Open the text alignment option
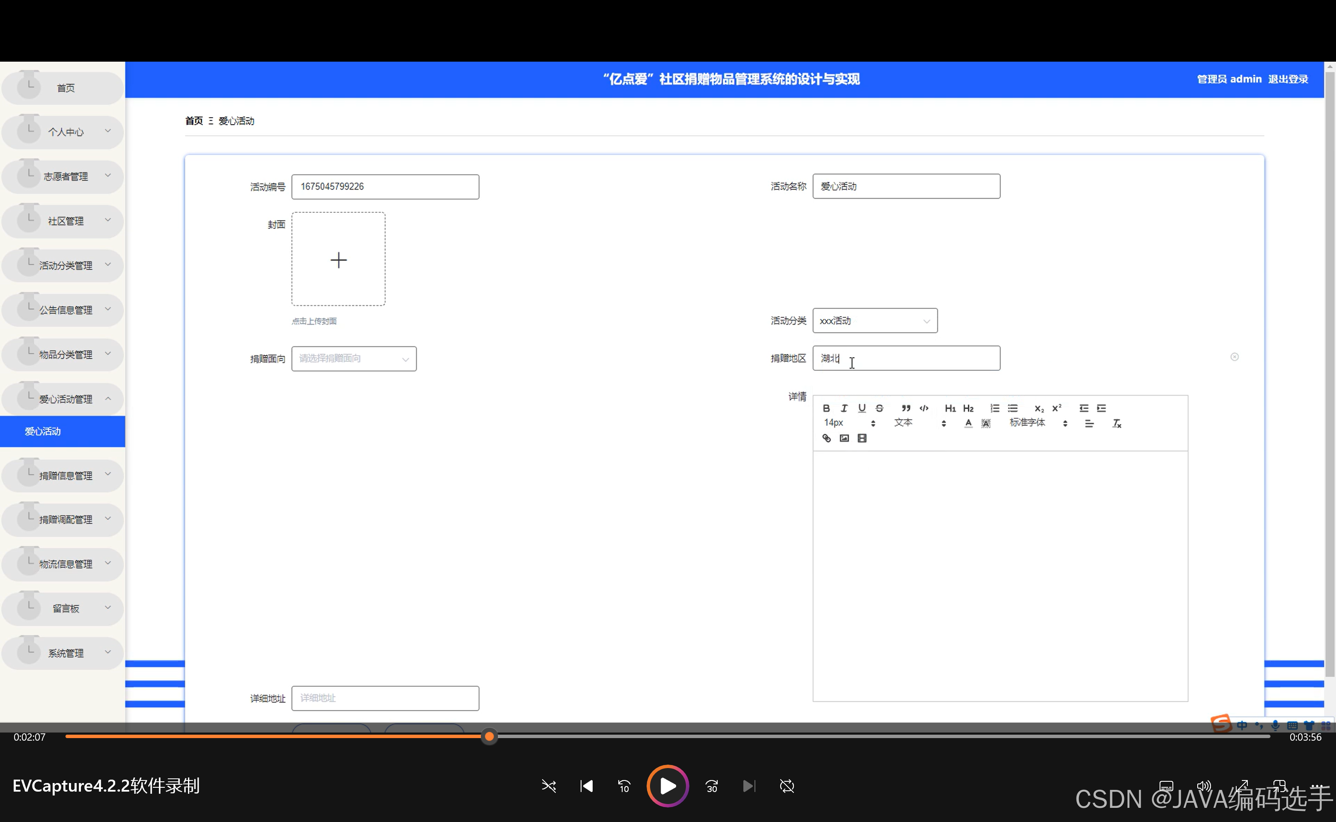1336x822 pixels. point(1089,423)
